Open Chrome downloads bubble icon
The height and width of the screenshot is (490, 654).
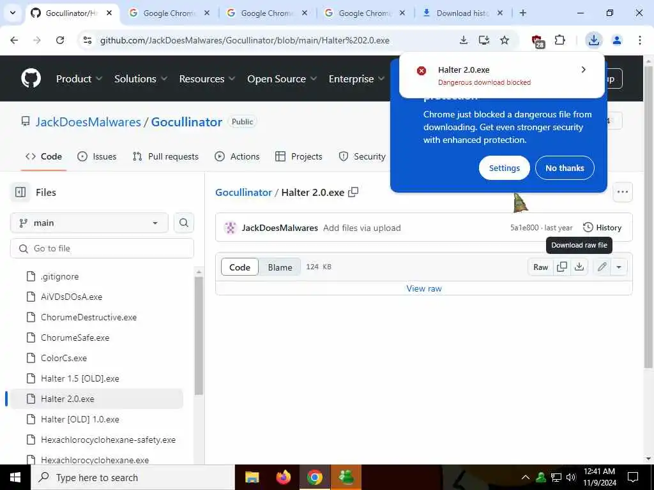coord(593,40)
